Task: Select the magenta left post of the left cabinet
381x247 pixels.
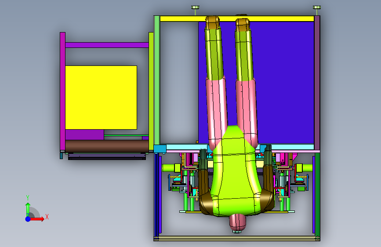Action: tap(62, 91)
